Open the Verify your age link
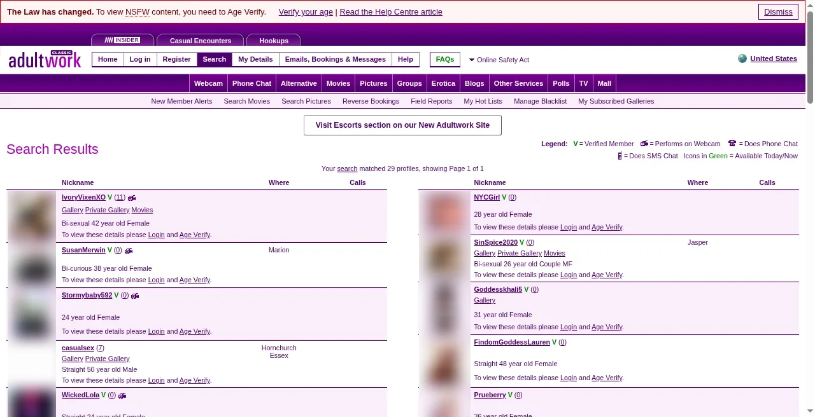Viewport: 815px width, 417px height. 306,12
